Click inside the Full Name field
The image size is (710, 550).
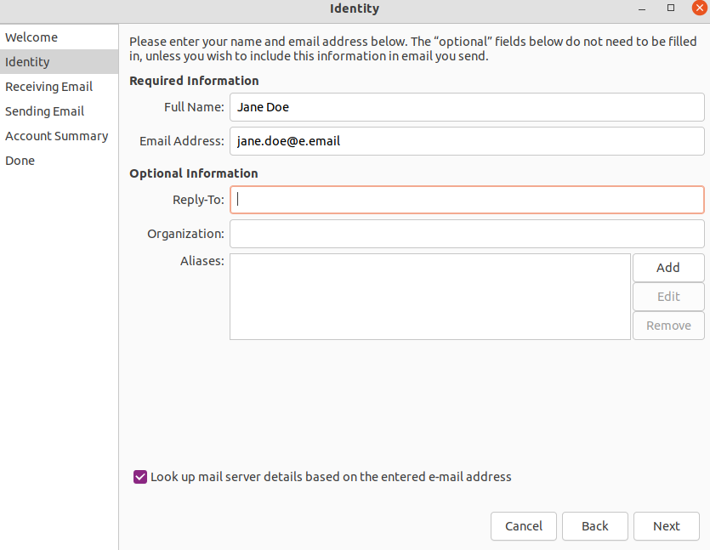click(x=466, y=107)
